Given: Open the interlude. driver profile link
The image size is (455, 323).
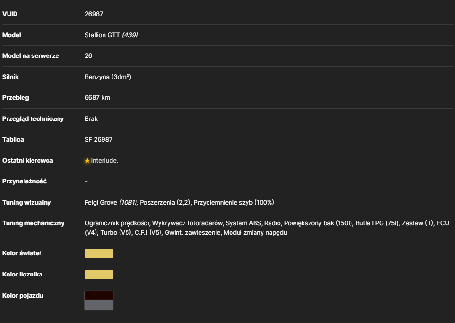Looking at the screenshot, I should [104, 161].
